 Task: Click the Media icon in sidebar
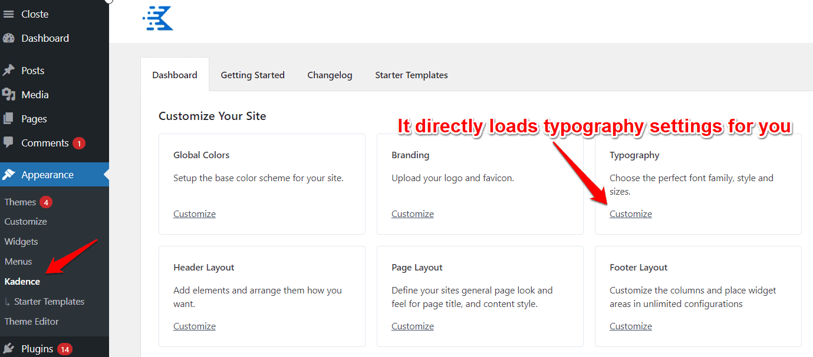pyautogui.click(x=8, y=95)
